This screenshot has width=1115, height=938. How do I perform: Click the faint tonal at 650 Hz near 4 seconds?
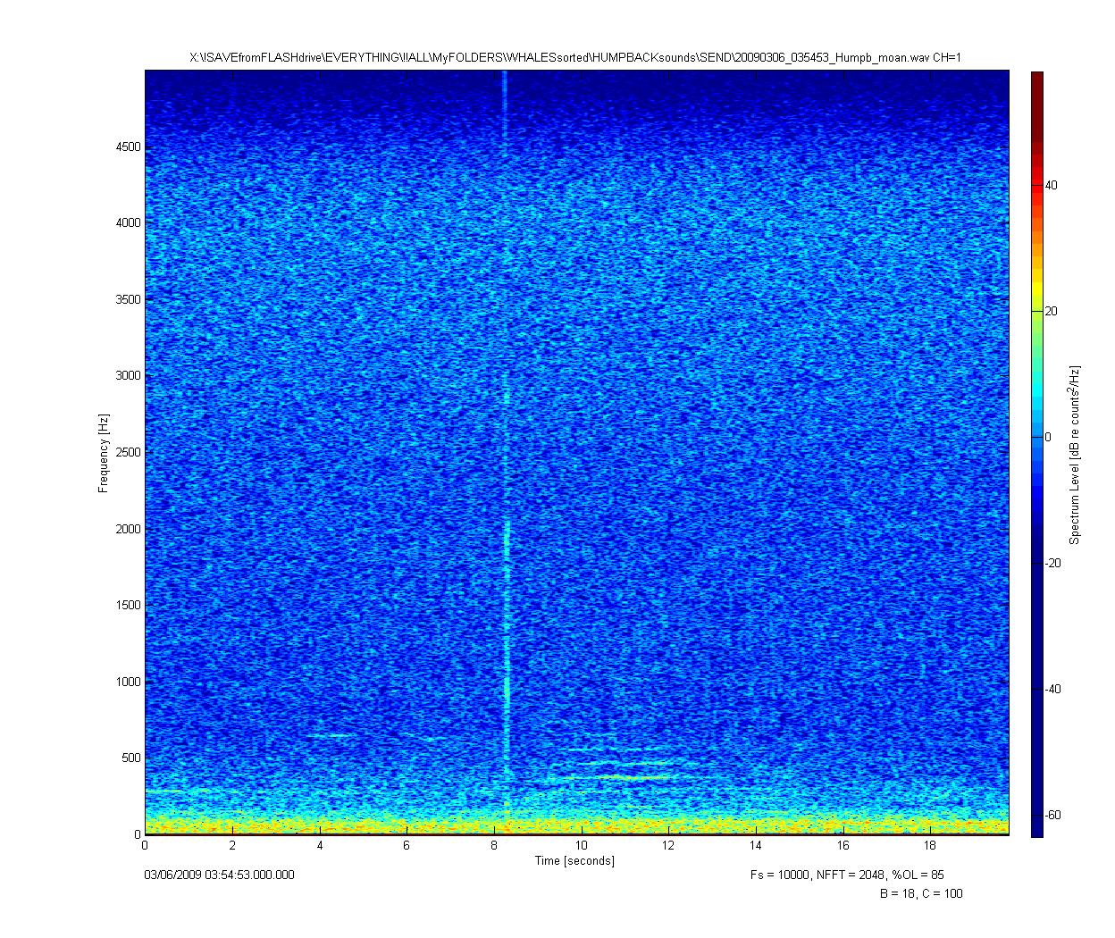[x=331, y=735]
